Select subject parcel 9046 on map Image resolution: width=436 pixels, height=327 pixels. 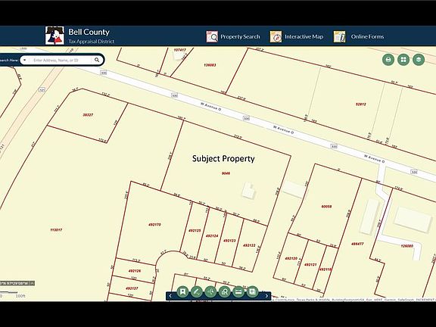(226, 173)
